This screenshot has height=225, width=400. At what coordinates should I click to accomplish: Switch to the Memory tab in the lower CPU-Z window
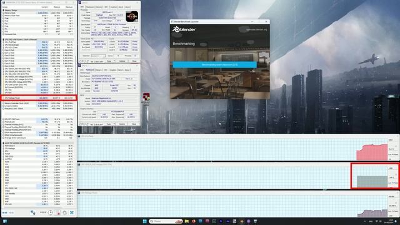pyautogui.click(x=98, y=70)
